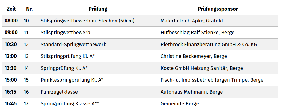Select the Standard-Springwettbewerb entry
The width and height of the screenshot is (281, 112).
pyautogui.click(x=74, y=45)
